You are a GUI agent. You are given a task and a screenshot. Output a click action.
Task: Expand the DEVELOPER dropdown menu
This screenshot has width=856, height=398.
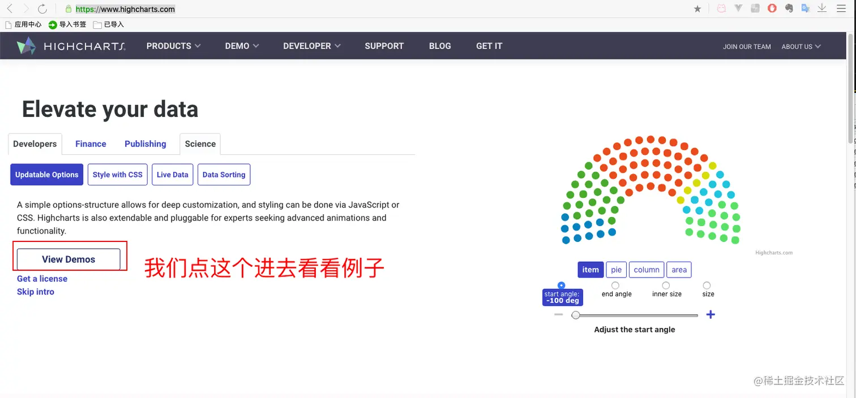click(312, 46)
